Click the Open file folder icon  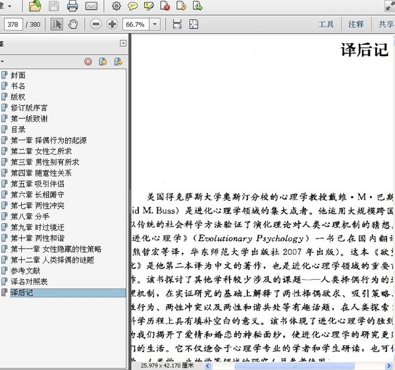coord(35,7)
